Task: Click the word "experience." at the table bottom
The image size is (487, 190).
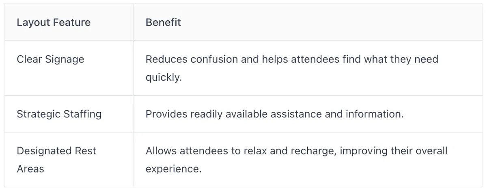Action: pyautogui.click(x=174, y=169)
